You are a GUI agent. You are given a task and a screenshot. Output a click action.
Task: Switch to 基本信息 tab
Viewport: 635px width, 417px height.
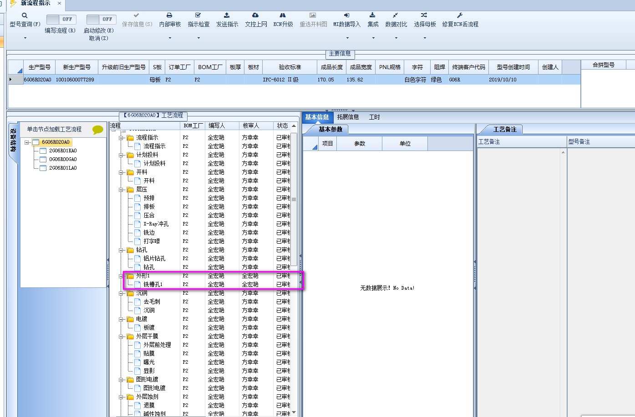(x=317, y=117)
